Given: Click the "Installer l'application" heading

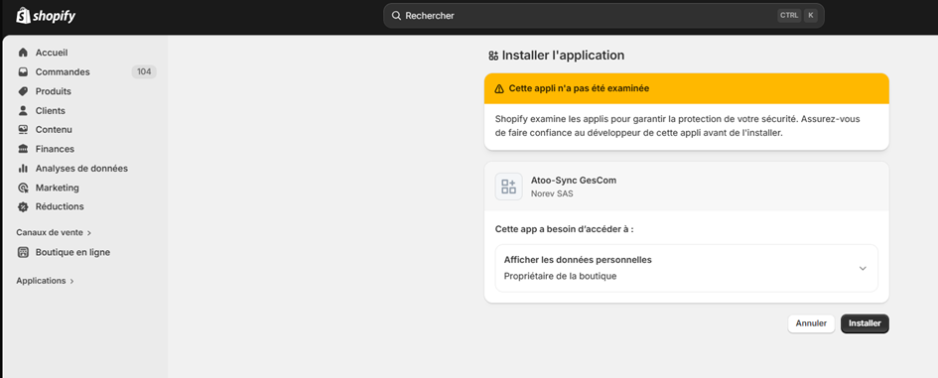Looking at the screenshot, I should pos(564,56).
